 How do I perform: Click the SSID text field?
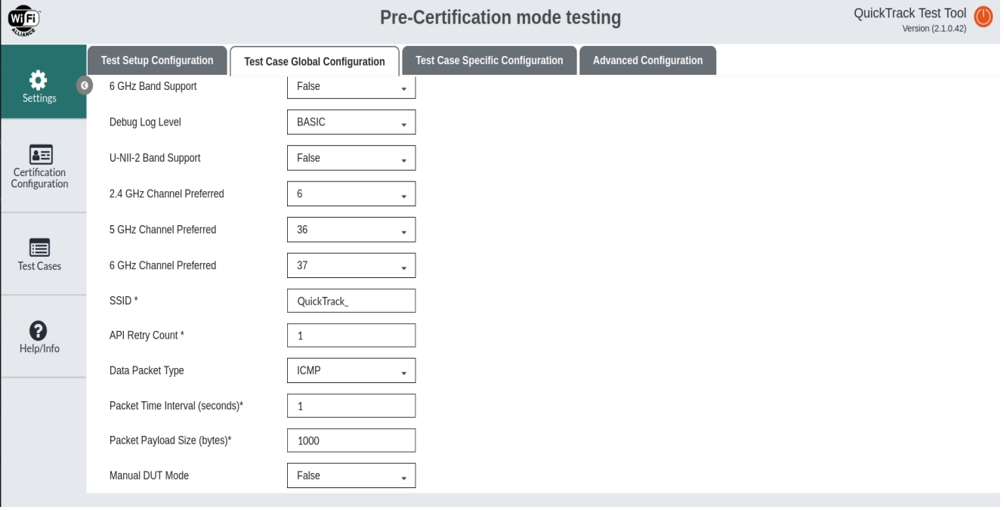351,301
